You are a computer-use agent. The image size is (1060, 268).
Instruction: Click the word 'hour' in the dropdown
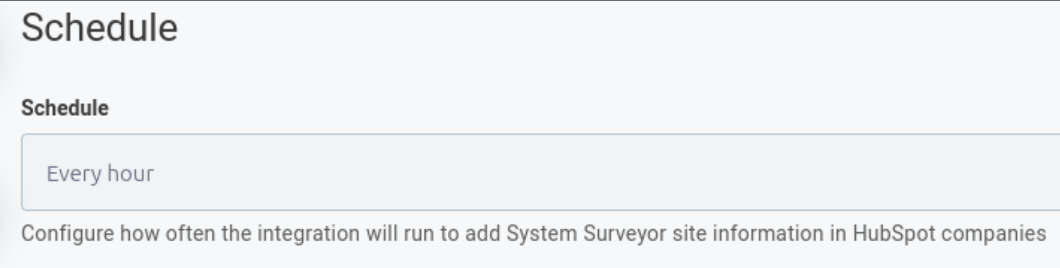[130, 174]
